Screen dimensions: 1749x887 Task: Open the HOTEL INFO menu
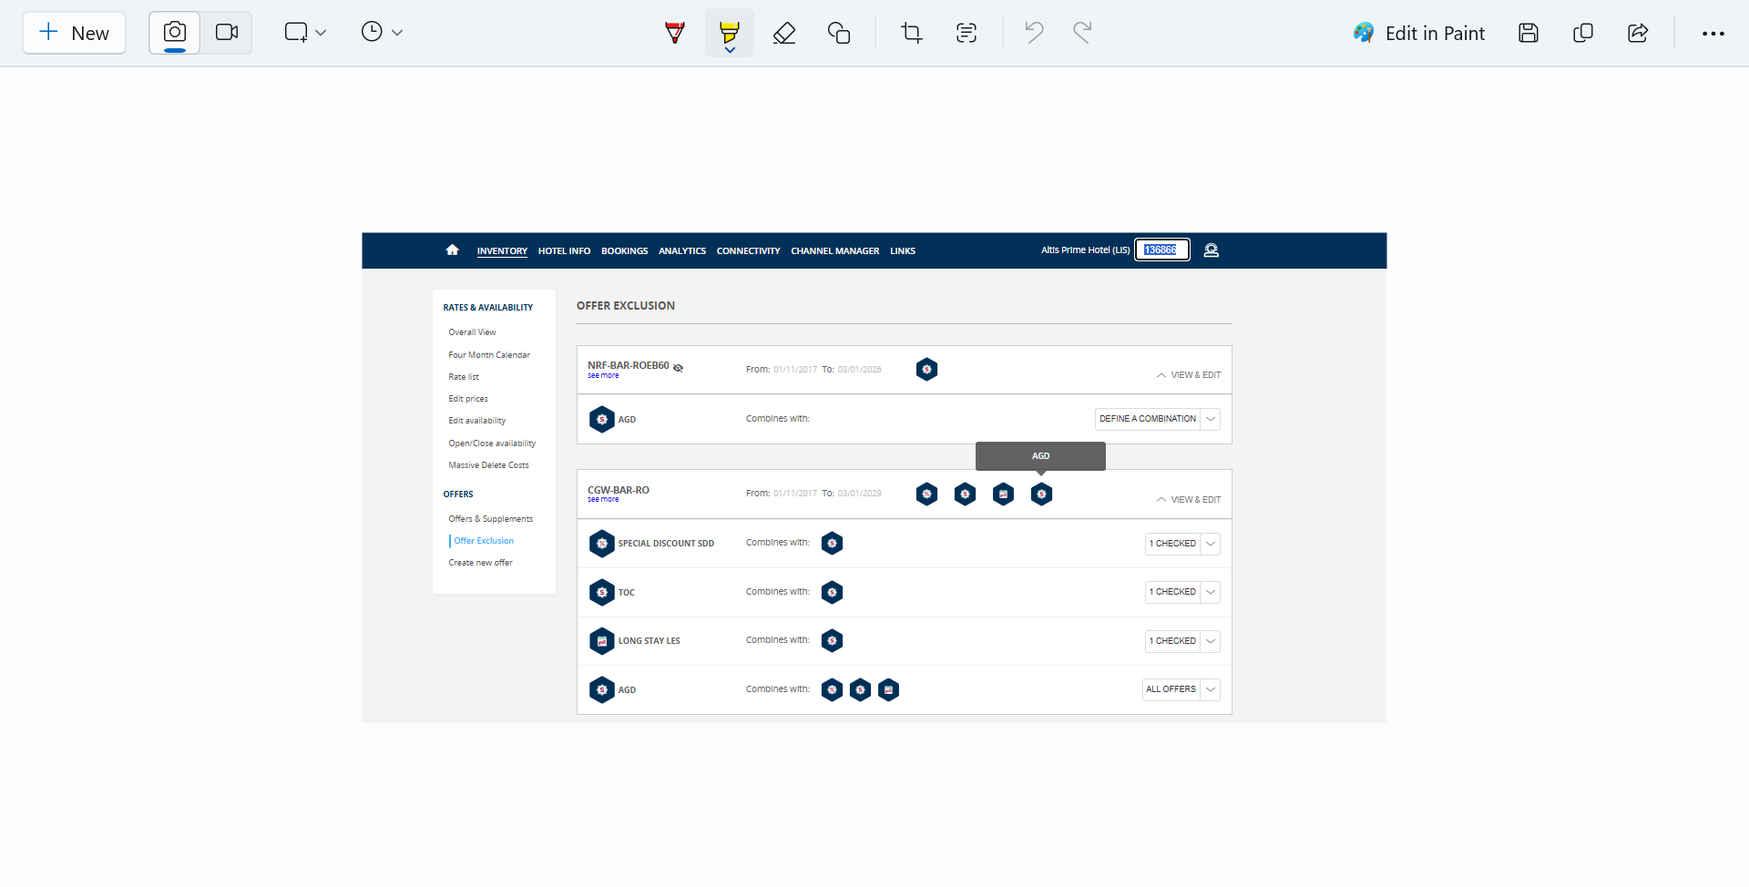tap(564, 251)
